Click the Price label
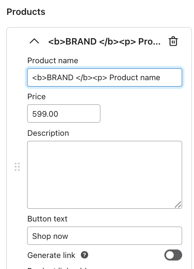The height and width of the screenshot is (269, 194). [36, 97]
